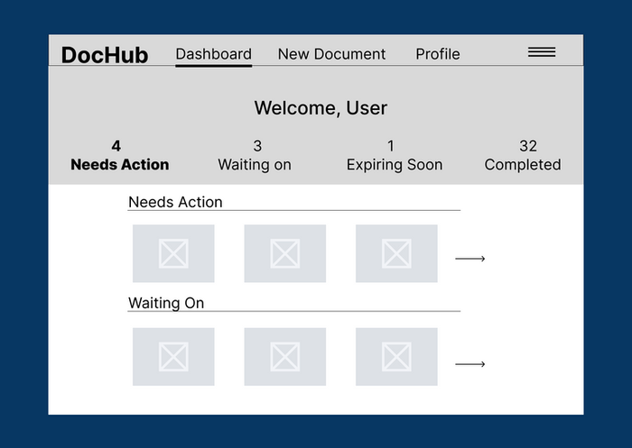Image resolution: width=632 pixels, height=448 pixels.
Task: Click the Waiting On section heading
Action: pos(166,303)
